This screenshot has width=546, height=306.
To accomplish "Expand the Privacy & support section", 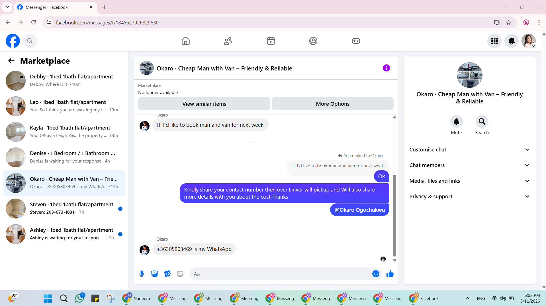I will coord(469,197).
